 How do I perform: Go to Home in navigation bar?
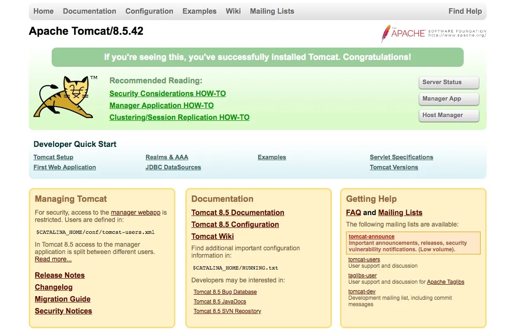43,11
